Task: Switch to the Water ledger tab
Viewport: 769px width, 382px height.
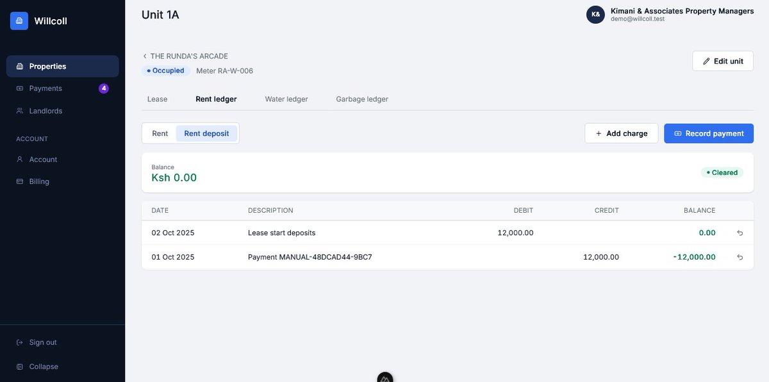Action: [x=286, y=99]
